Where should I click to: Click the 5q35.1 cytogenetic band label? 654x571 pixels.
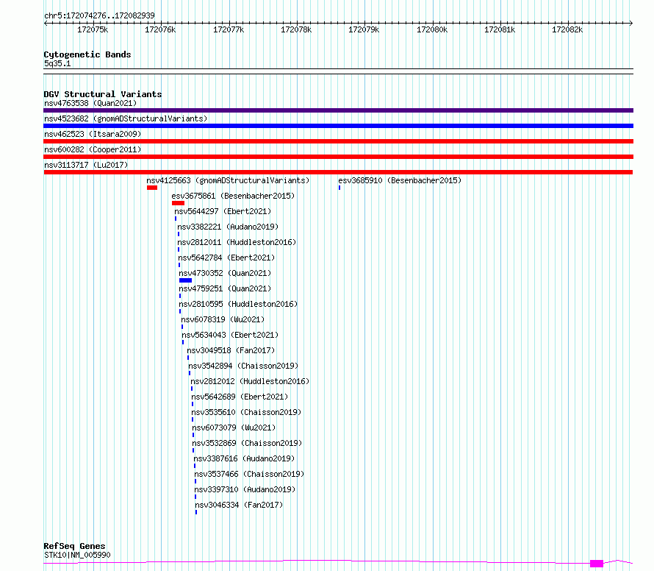57,63
